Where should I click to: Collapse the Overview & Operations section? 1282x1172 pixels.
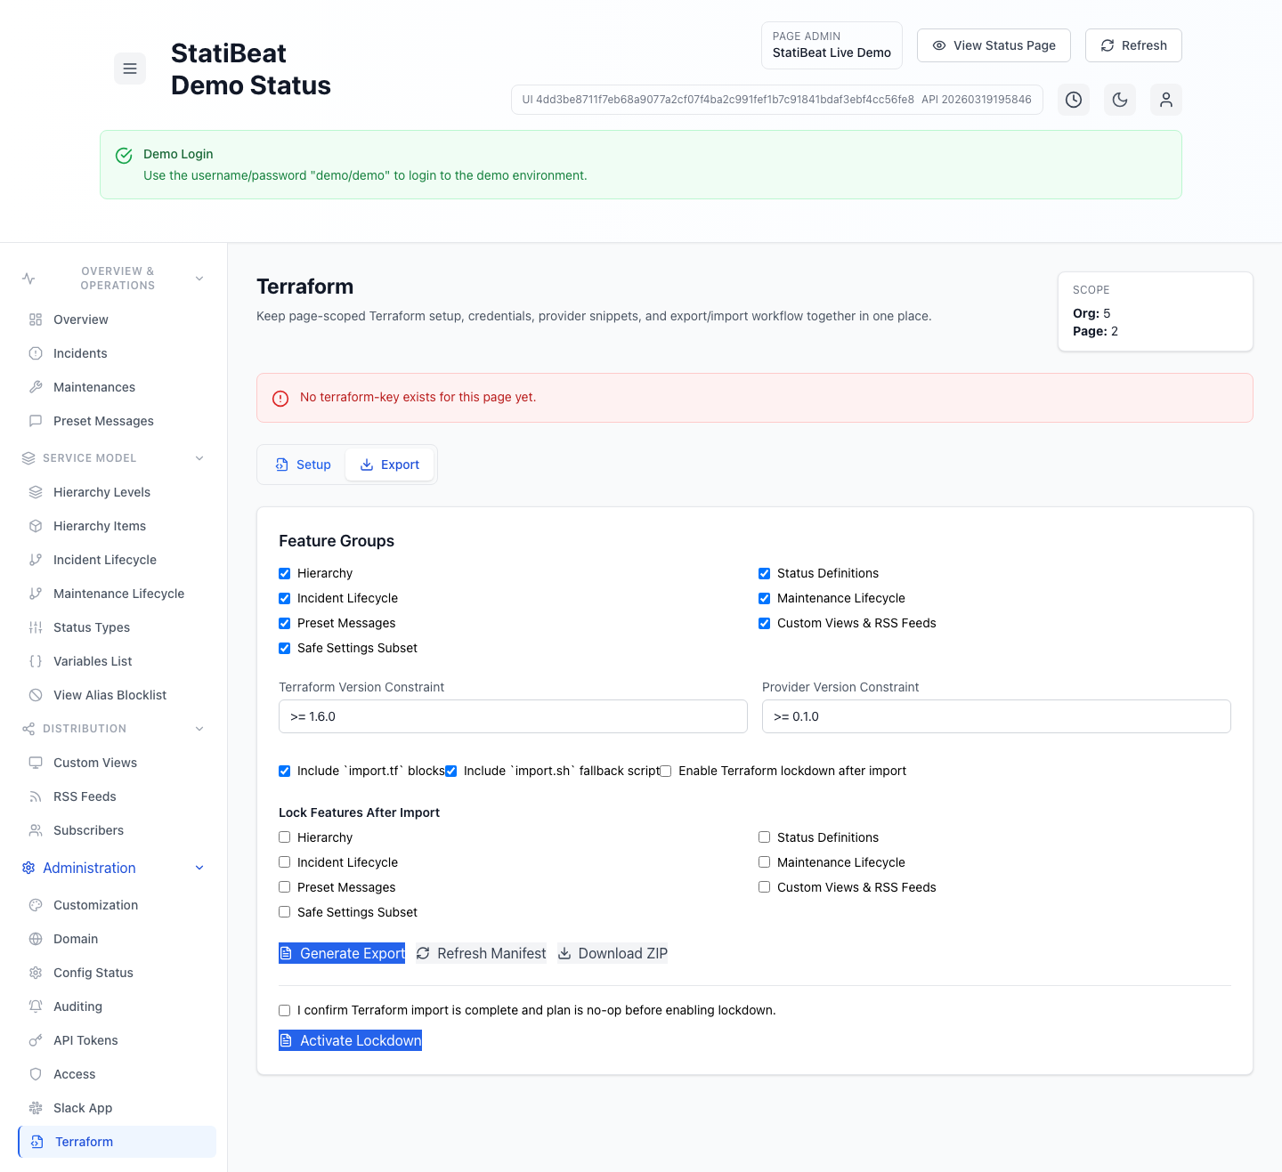(x=199, y=278)
